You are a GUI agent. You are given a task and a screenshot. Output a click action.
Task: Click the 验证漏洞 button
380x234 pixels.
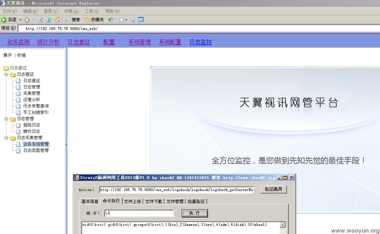tap(274, 189)
